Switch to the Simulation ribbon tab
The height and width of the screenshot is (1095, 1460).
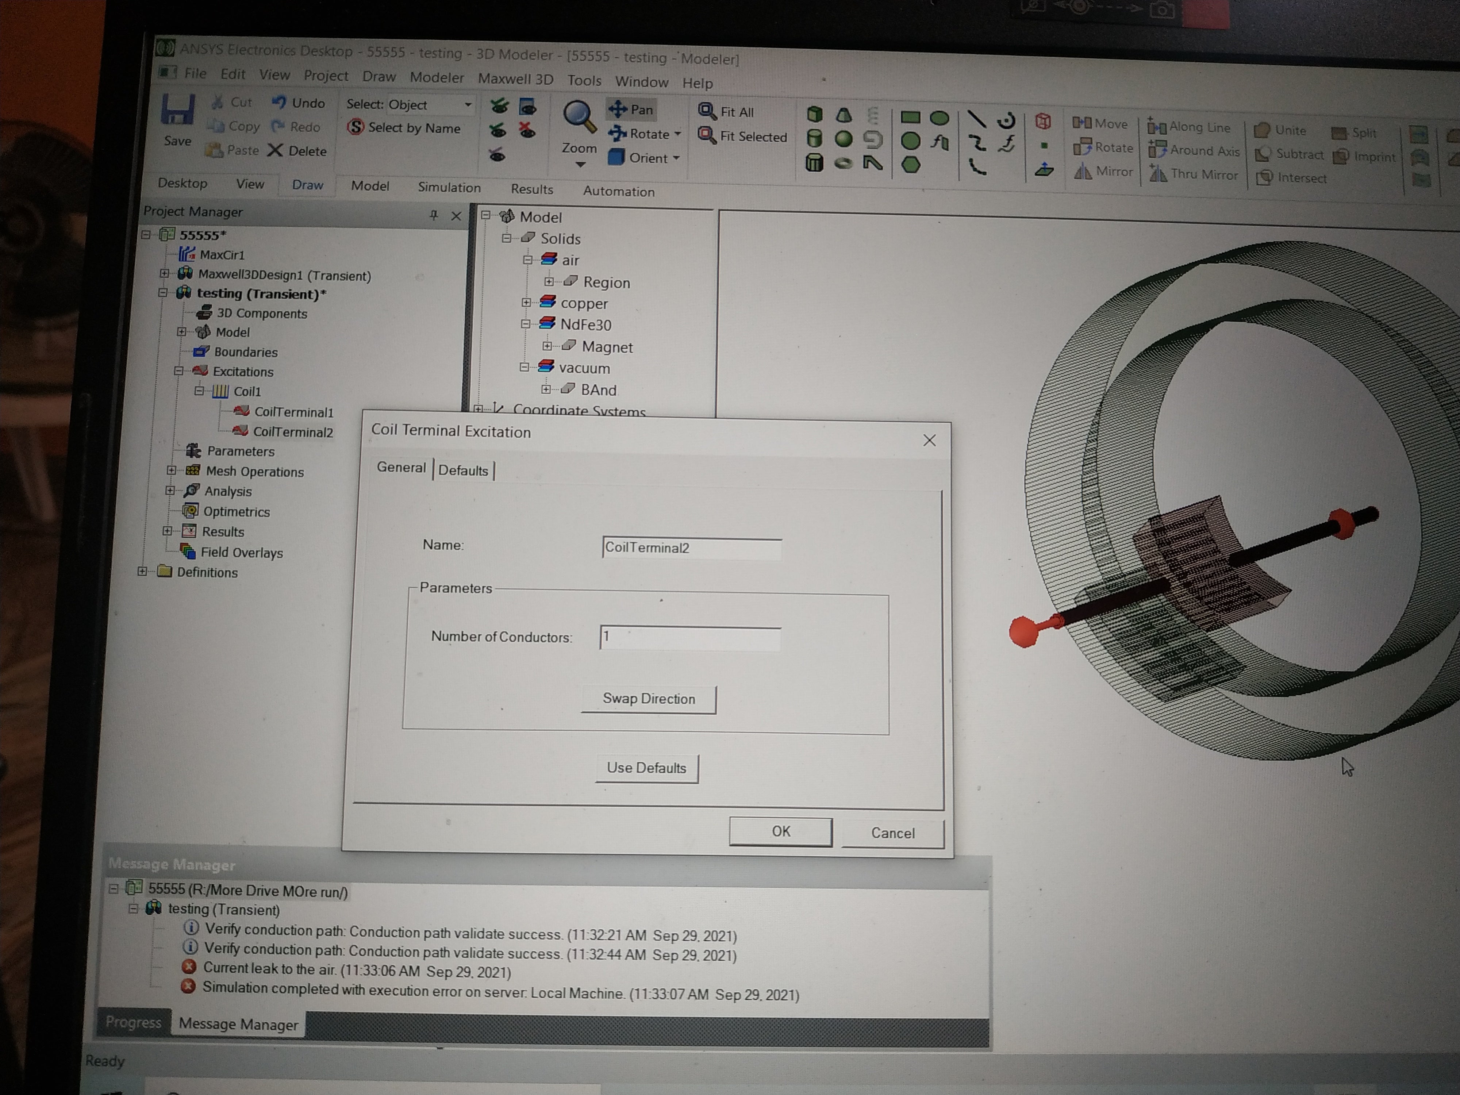pyautogui.click(x=449, y=188)
